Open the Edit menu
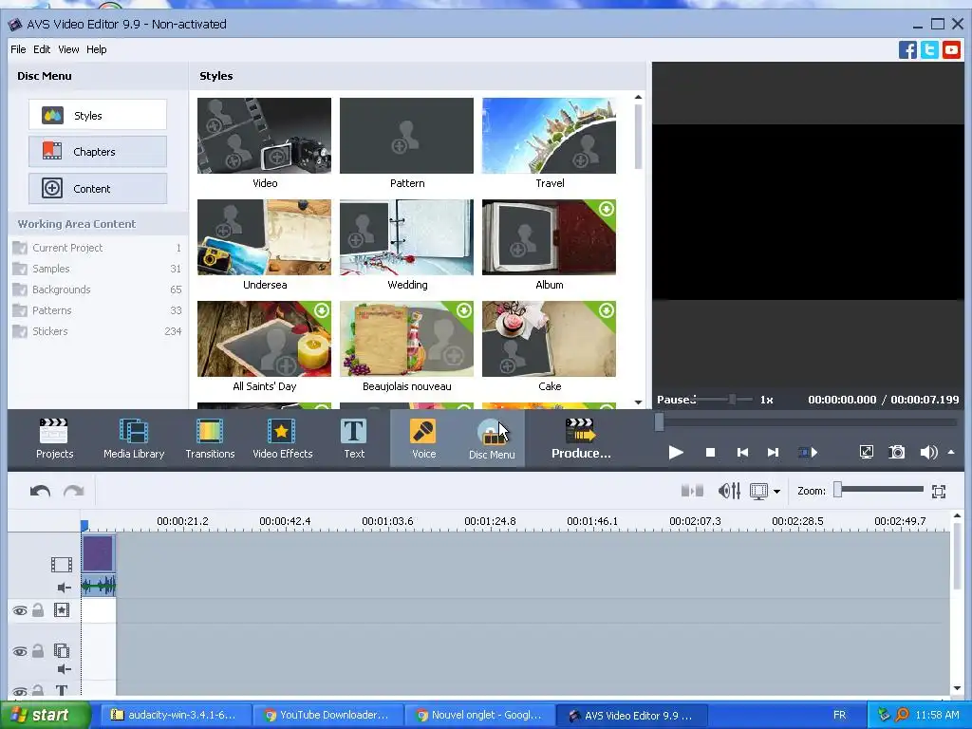 click(x=42, y=49)
